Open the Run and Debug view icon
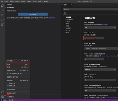The width and height of the screenshot is (118, 101). pyautogui.click(x=2, y=20)
